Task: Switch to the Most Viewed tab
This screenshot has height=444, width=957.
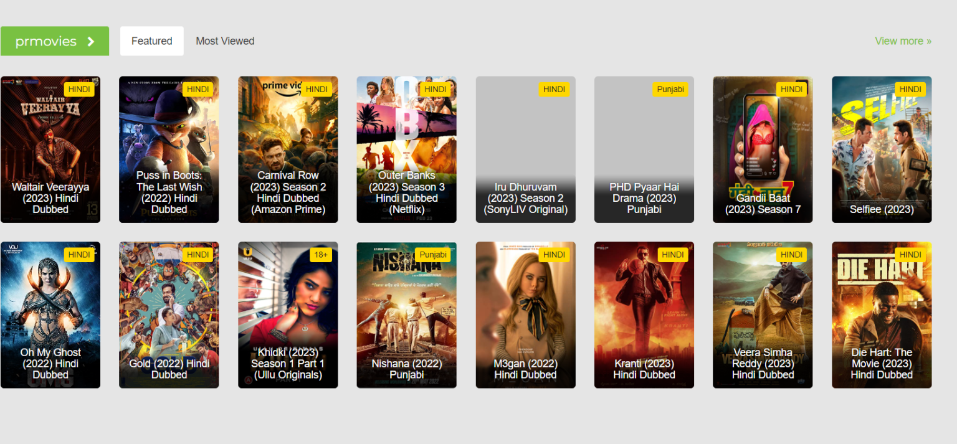Action: [x=225, y=41]
